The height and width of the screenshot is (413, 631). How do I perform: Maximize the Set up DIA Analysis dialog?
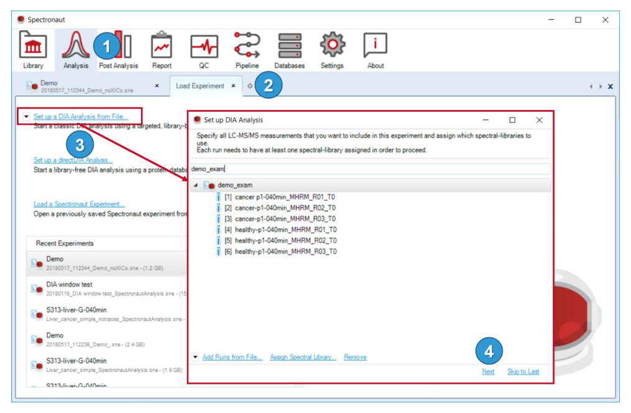[x=512, y=120]
